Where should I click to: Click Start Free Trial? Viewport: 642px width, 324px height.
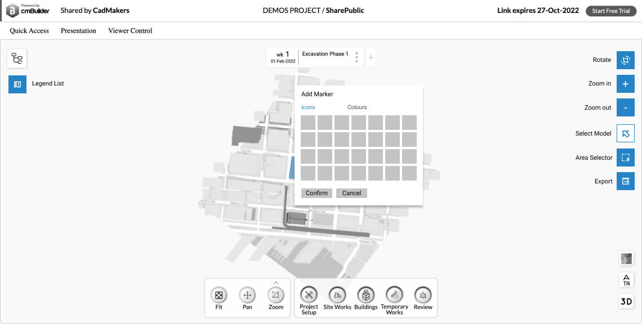(x=610, y=10)
